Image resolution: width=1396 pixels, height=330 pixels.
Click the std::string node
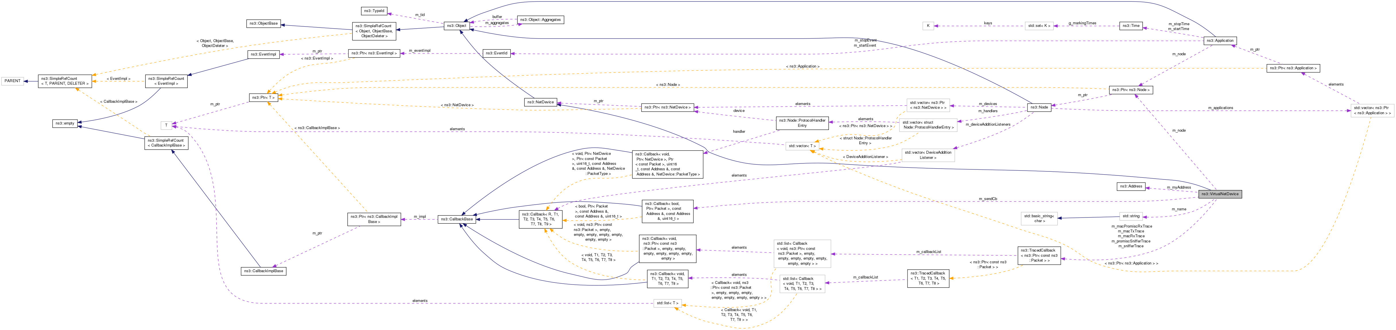pos(1131,216)
